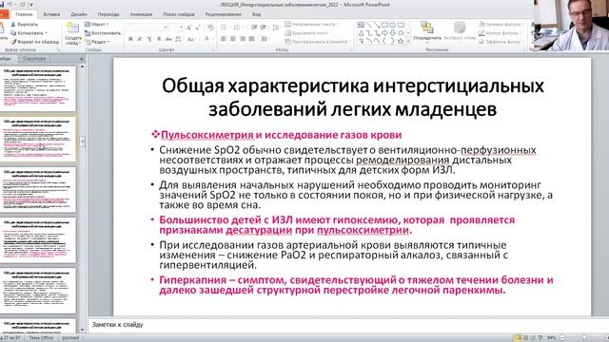
Task: Open the font name dropdown
Action: pos(166,28)
